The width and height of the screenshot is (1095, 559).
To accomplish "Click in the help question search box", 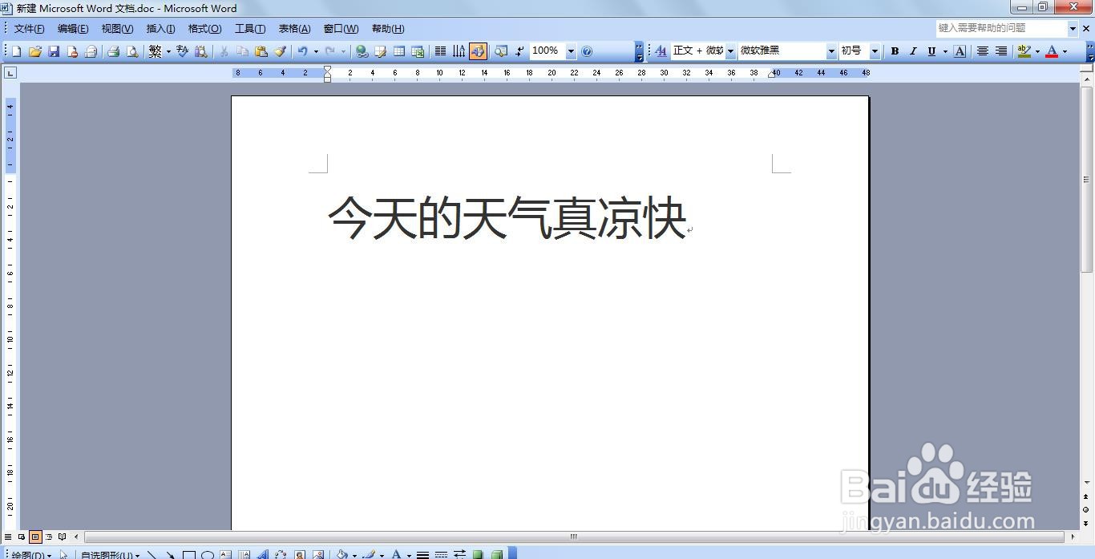I will pyautogui.click(x=1001, y=28).
